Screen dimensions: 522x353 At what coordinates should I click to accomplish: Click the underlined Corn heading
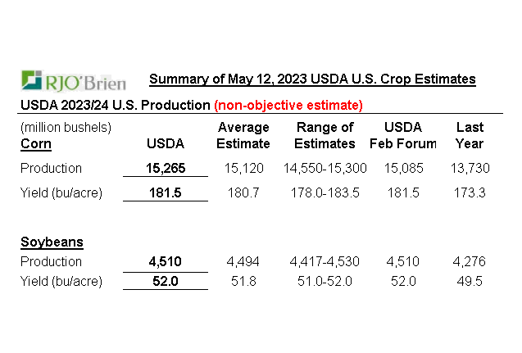(35, 143)
